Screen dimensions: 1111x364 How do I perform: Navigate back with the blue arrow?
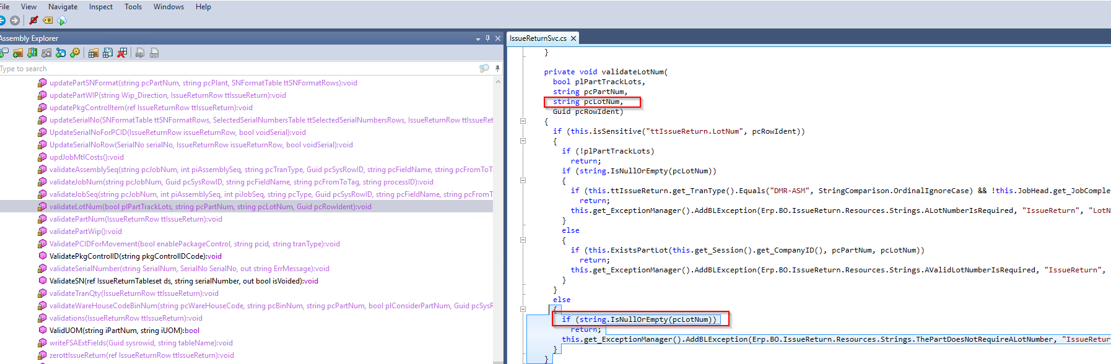pos(2,20)
